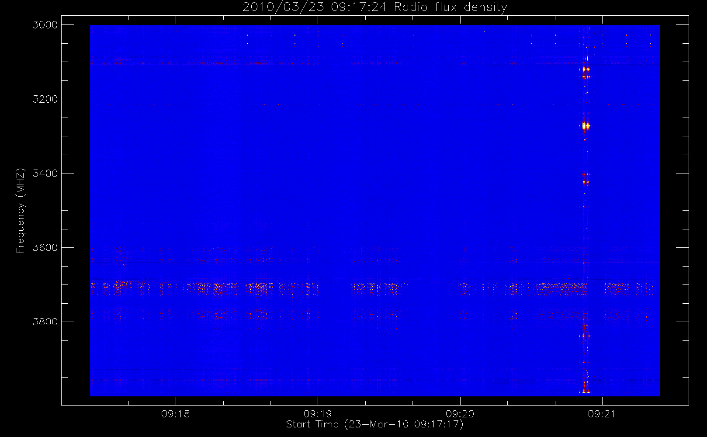
Task: Click the "Start Time (23-Mar-10 09:17:17)" axis label
Action: (374, 424)
